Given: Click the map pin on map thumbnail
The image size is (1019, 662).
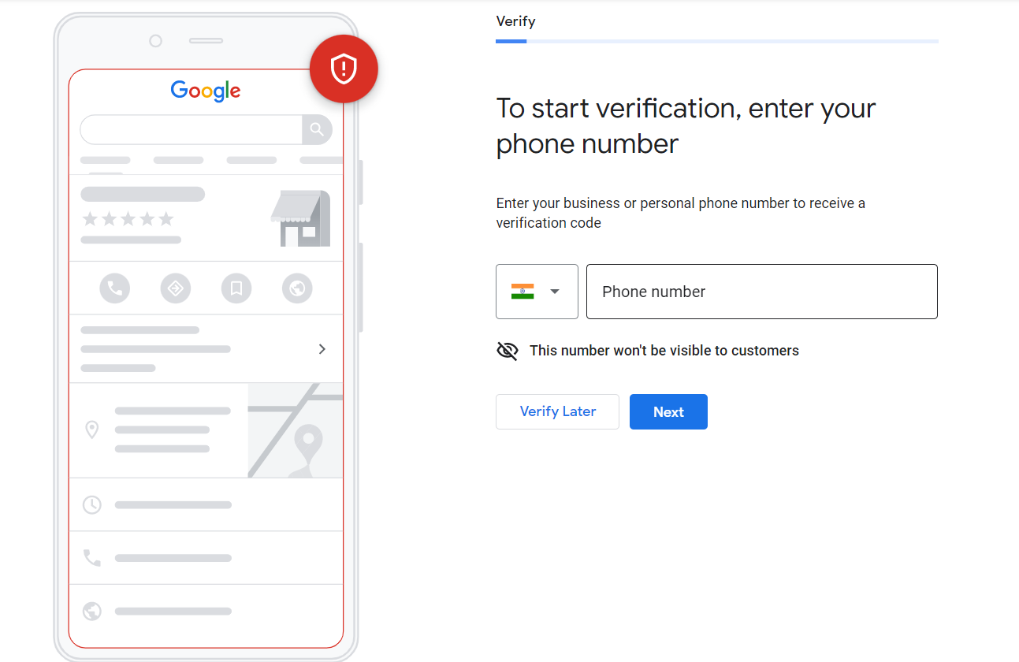Looking at the screenshot, I should pyautogui.click(x=308, y=445).
